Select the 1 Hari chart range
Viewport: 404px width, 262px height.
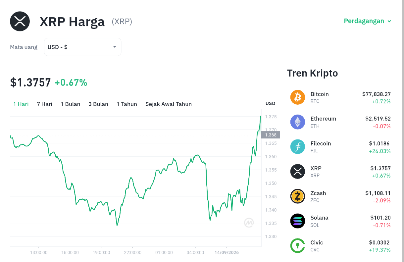(x=21, y=104)
